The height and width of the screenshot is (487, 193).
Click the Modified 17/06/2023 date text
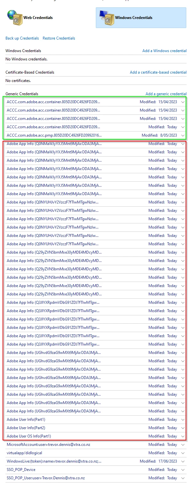point(158,461)
